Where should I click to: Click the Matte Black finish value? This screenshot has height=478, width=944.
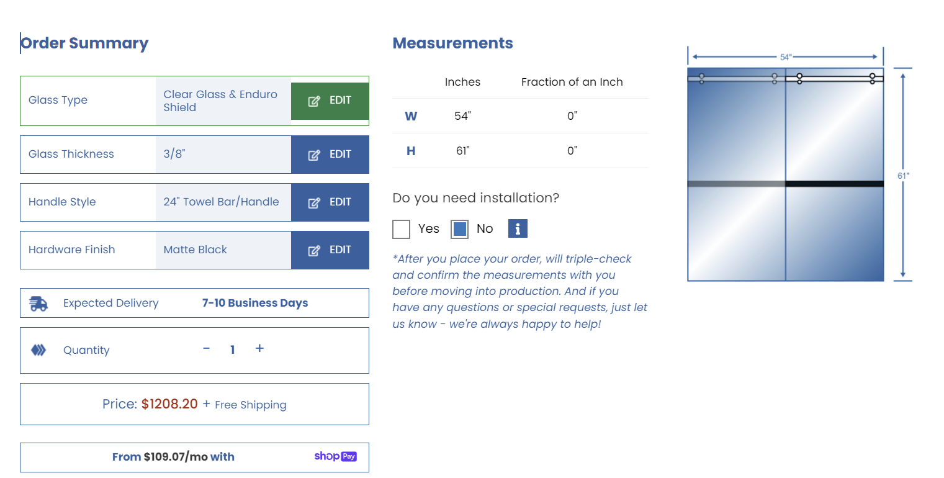coord(196,250)
